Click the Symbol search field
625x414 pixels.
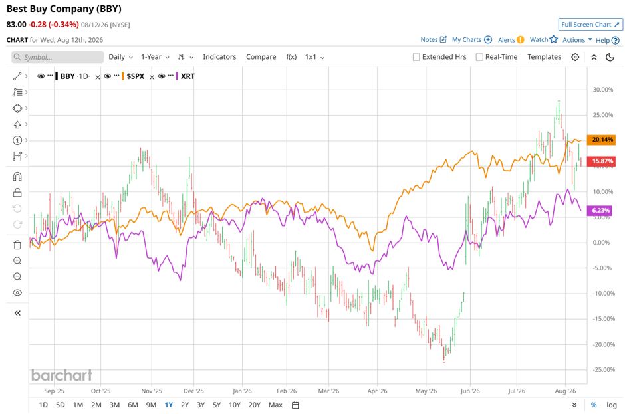click(57, 57)
